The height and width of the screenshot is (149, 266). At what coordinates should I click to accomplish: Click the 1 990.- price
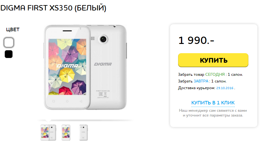pyautogui.click(x=196, y=40)
